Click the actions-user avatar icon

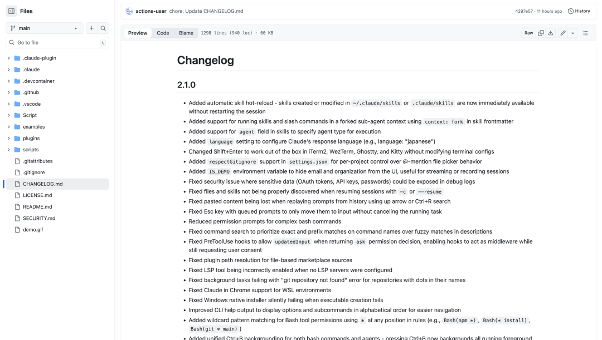click(x=130, y=10)
